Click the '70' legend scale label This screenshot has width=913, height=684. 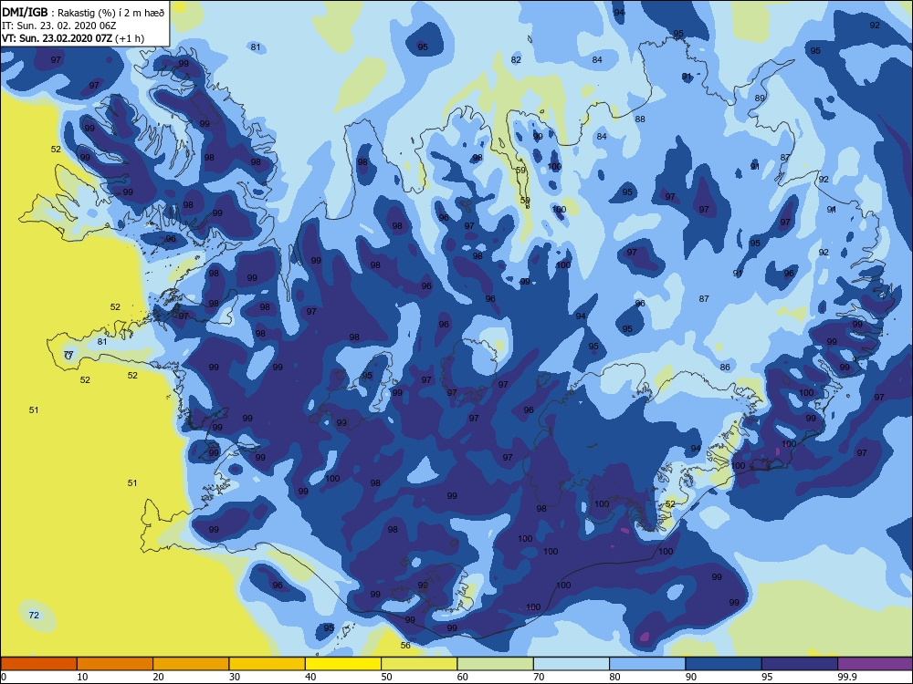pos(540,677)
